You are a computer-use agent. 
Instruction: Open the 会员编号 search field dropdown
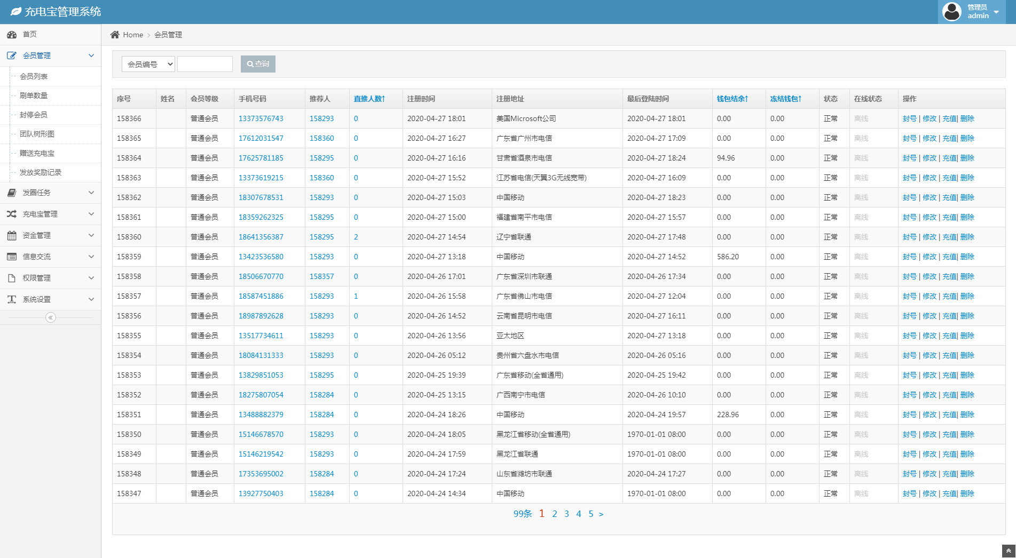click(148, 64)
